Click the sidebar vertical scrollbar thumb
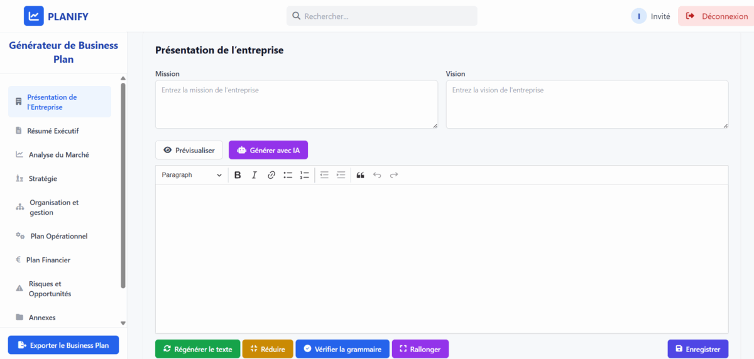 [x=123, y=185]
